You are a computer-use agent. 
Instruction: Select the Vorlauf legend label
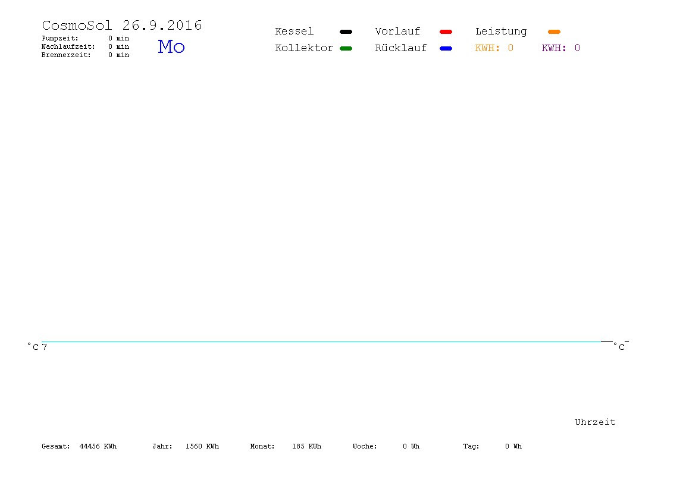(x=397, y=32)
